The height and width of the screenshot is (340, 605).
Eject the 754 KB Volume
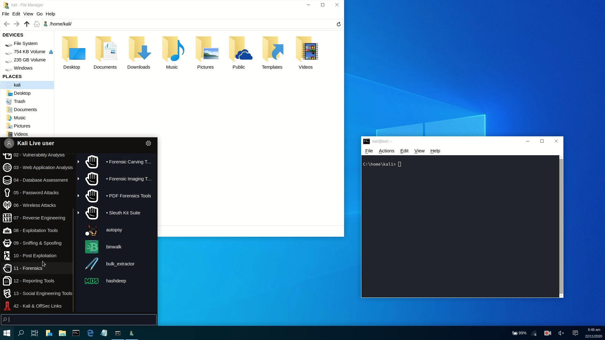click(51, 52)
